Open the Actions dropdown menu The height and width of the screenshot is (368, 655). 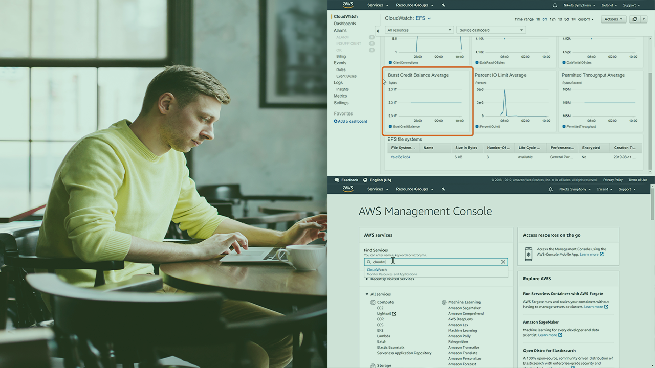pyautogui.click(x=613, y=19)
